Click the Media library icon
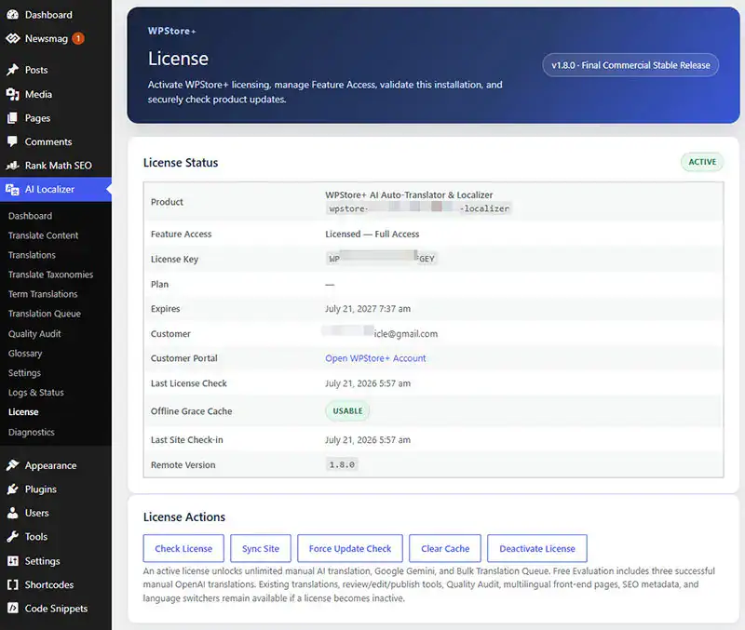 click(13, 94)
